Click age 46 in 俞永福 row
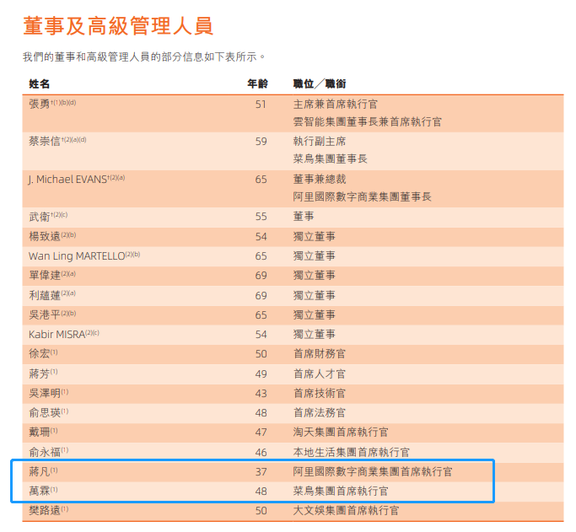The width and height of the screenshot is (576, 532). [261, 453]
